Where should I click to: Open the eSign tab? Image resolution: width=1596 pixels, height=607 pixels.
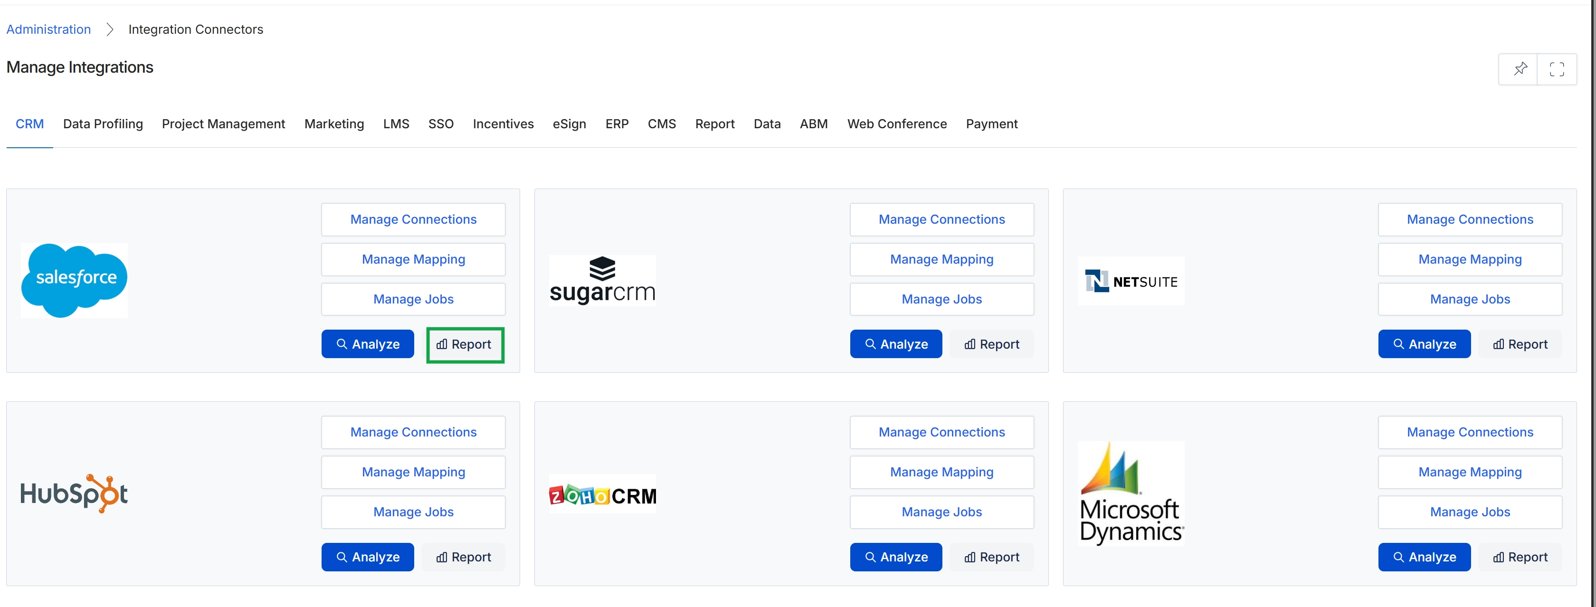tap(570, 124)
